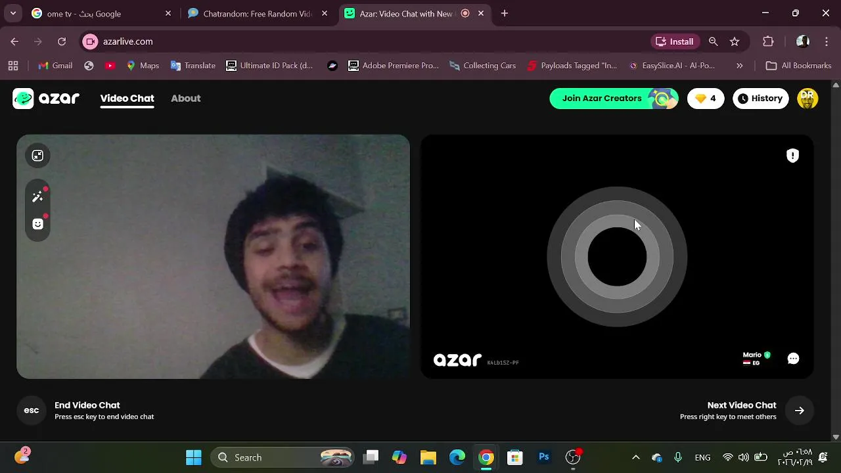Open Chrome's three-dot menu
This screenshot has height=473, width=841.
click(x=827, y=41)
